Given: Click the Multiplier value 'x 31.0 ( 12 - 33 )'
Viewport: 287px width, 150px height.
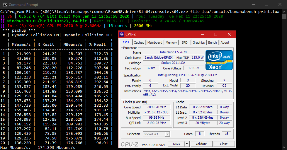Looking at the screenshot, I should pyautogui.click(x=157, y=112).
